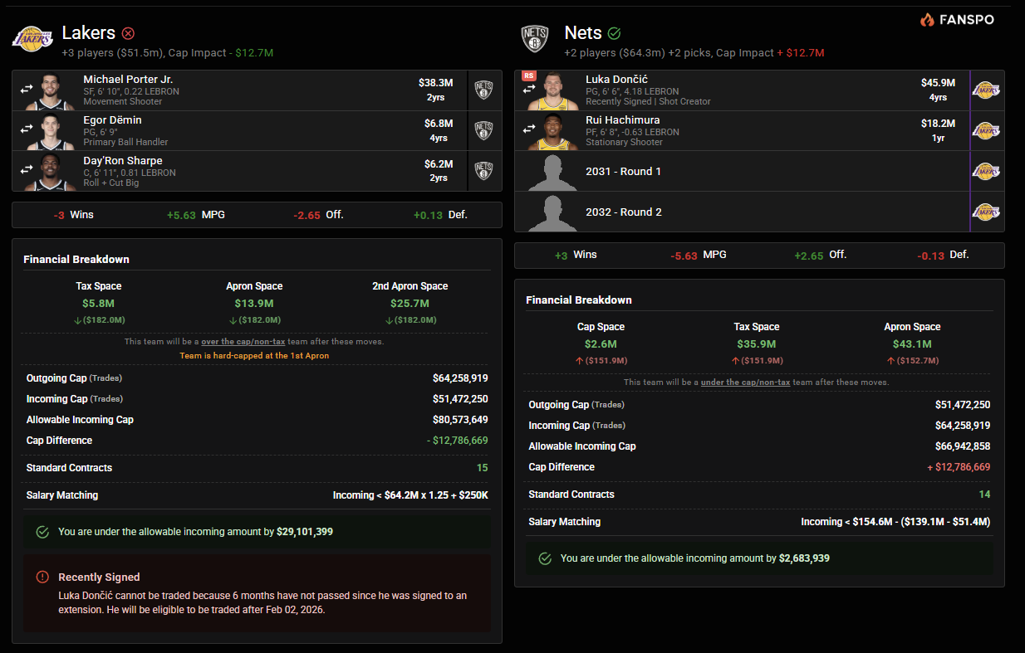Click the Lakers team logo in header
This screenshot has width=1025, height=653.
tap(32, 38)
